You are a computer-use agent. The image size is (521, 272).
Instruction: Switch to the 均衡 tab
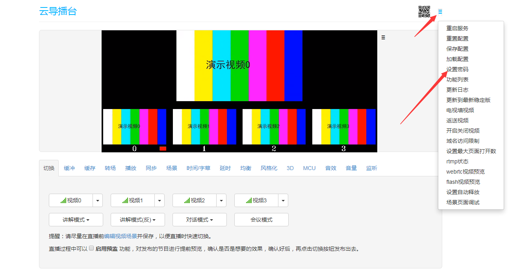coord(246,168)
